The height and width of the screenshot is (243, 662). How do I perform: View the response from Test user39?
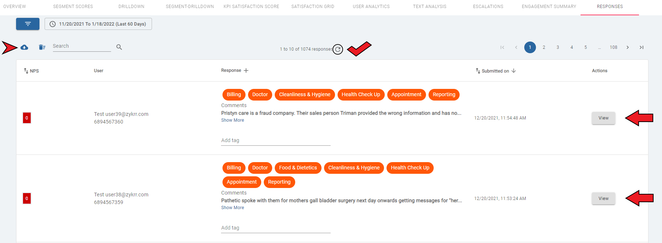603,118
